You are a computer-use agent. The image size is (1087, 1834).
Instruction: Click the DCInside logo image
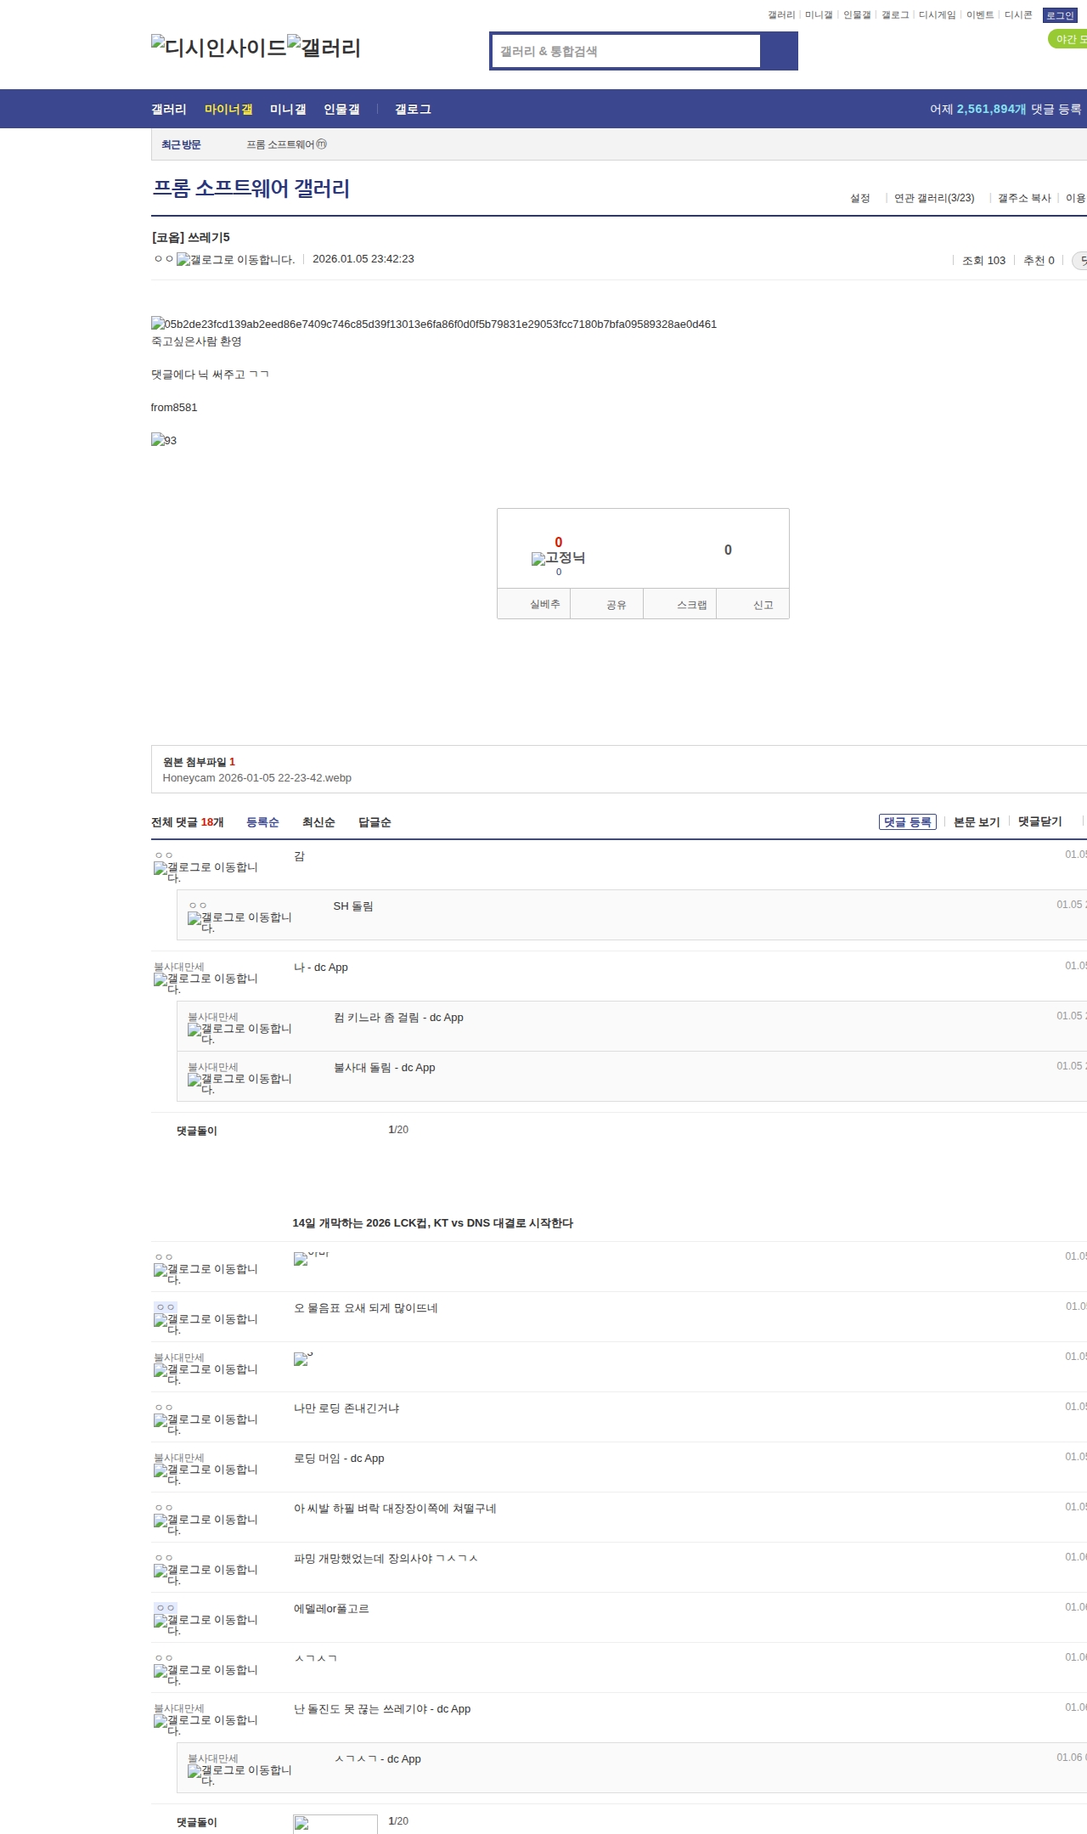point(218,48)
